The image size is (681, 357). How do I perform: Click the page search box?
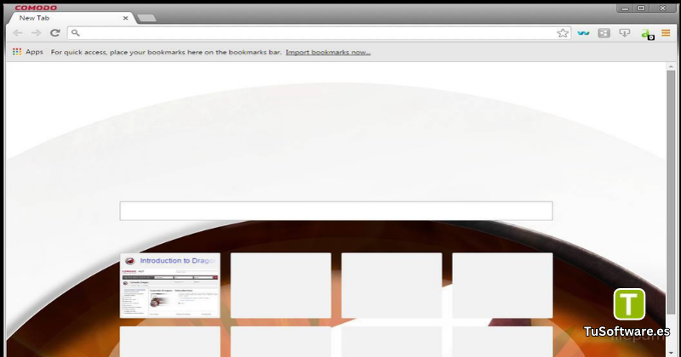click(336, 211)
